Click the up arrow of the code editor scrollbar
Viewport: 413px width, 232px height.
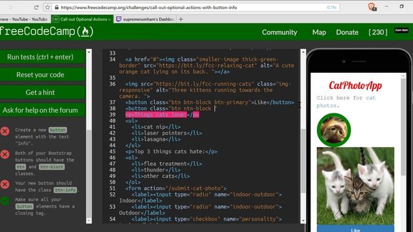(x=303, y=52)
